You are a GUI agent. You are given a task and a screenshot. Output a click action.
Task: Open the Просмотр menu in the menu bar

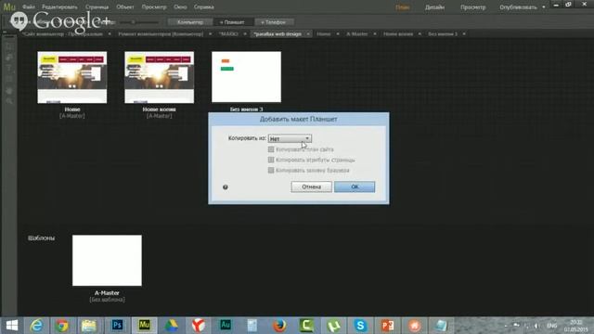154,6
